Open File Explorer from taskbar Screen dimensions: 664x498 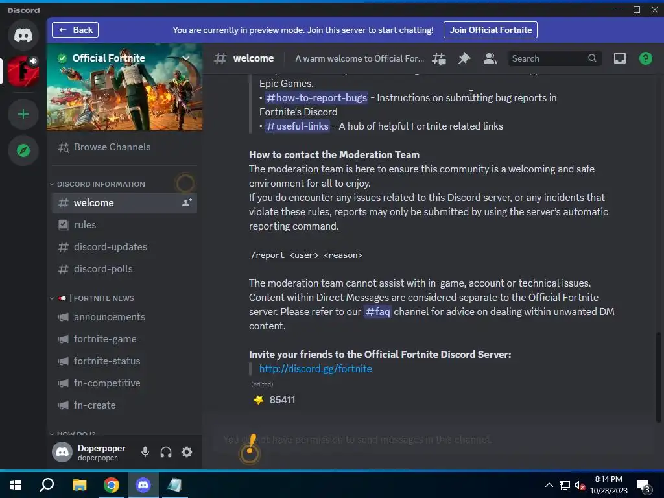[79, 485]
